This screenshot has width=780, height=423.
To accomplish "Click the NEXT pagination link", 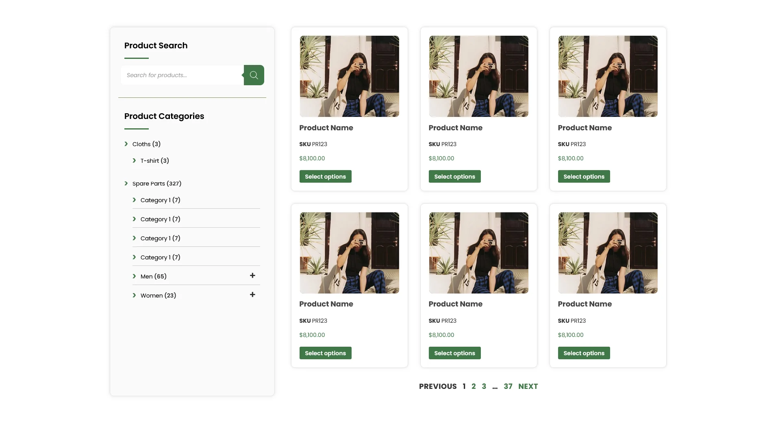I will [x=528, y=386].
